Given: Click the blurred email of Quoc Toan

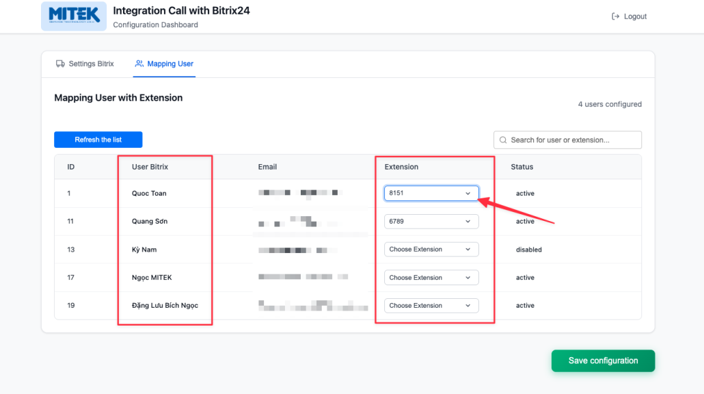Looking at the screenshot, I should coord(300,193).
